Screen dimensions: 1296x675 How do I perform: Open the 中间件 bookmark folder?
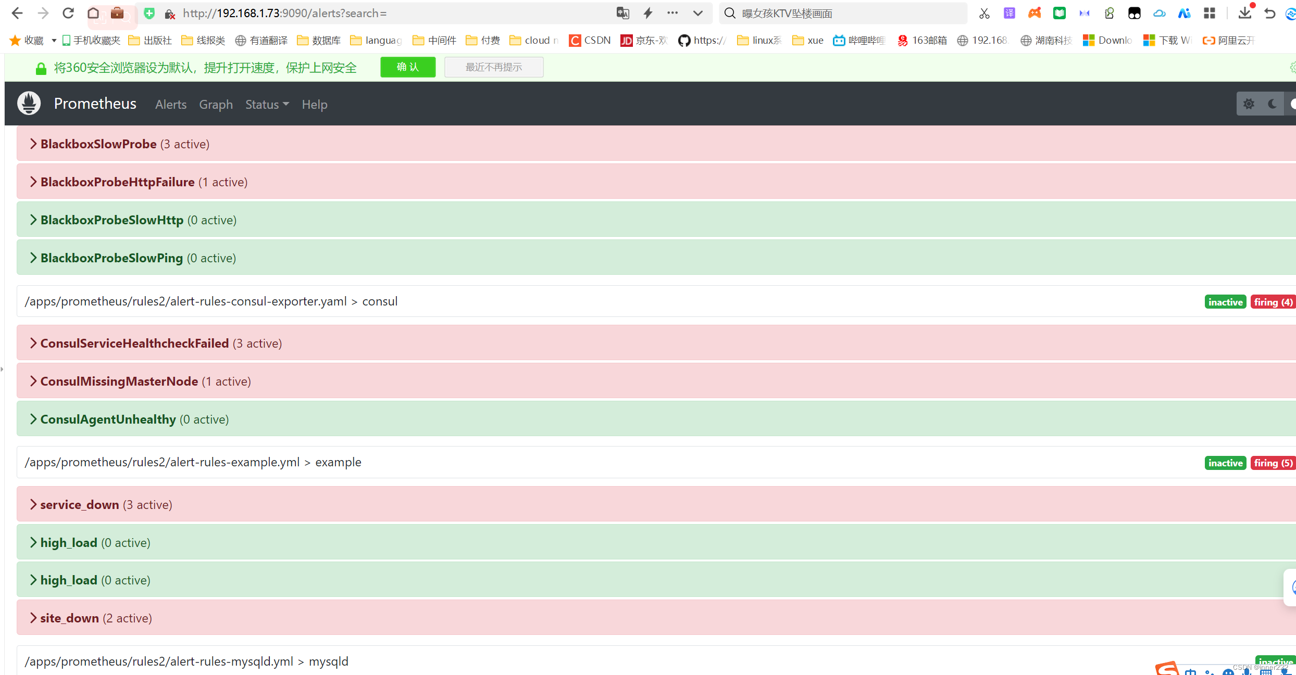pos(434,40)
